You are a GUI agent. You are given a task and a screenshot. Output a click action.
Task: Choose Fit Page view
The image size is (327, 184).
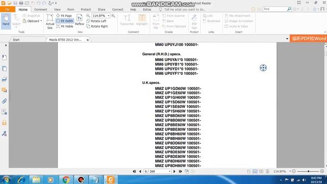pyautogui.click(x=64, y=16)
